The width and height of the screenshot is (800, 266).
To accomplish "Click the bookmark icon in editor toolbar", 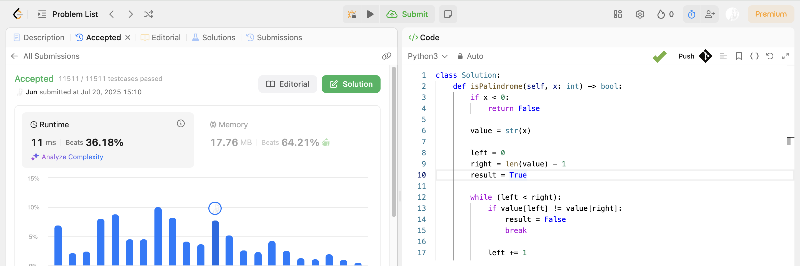I will click(739, 56).
